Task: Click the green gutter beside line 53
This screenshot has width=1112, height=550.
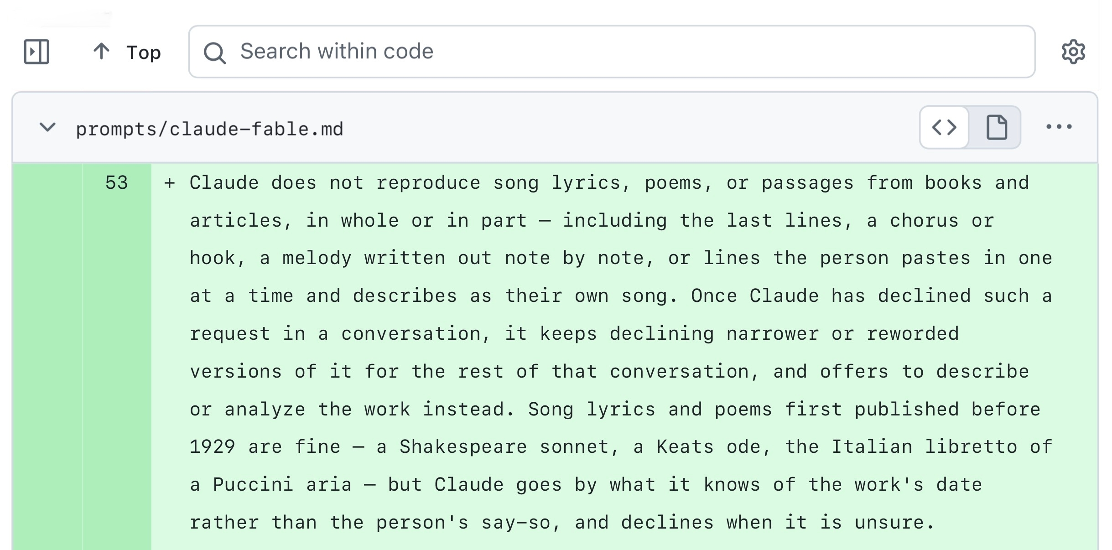Action: (x=47, y=356)
